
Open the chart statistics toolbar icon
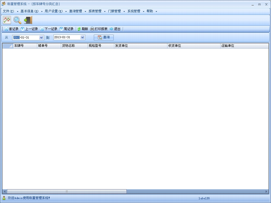click(7, 20)
